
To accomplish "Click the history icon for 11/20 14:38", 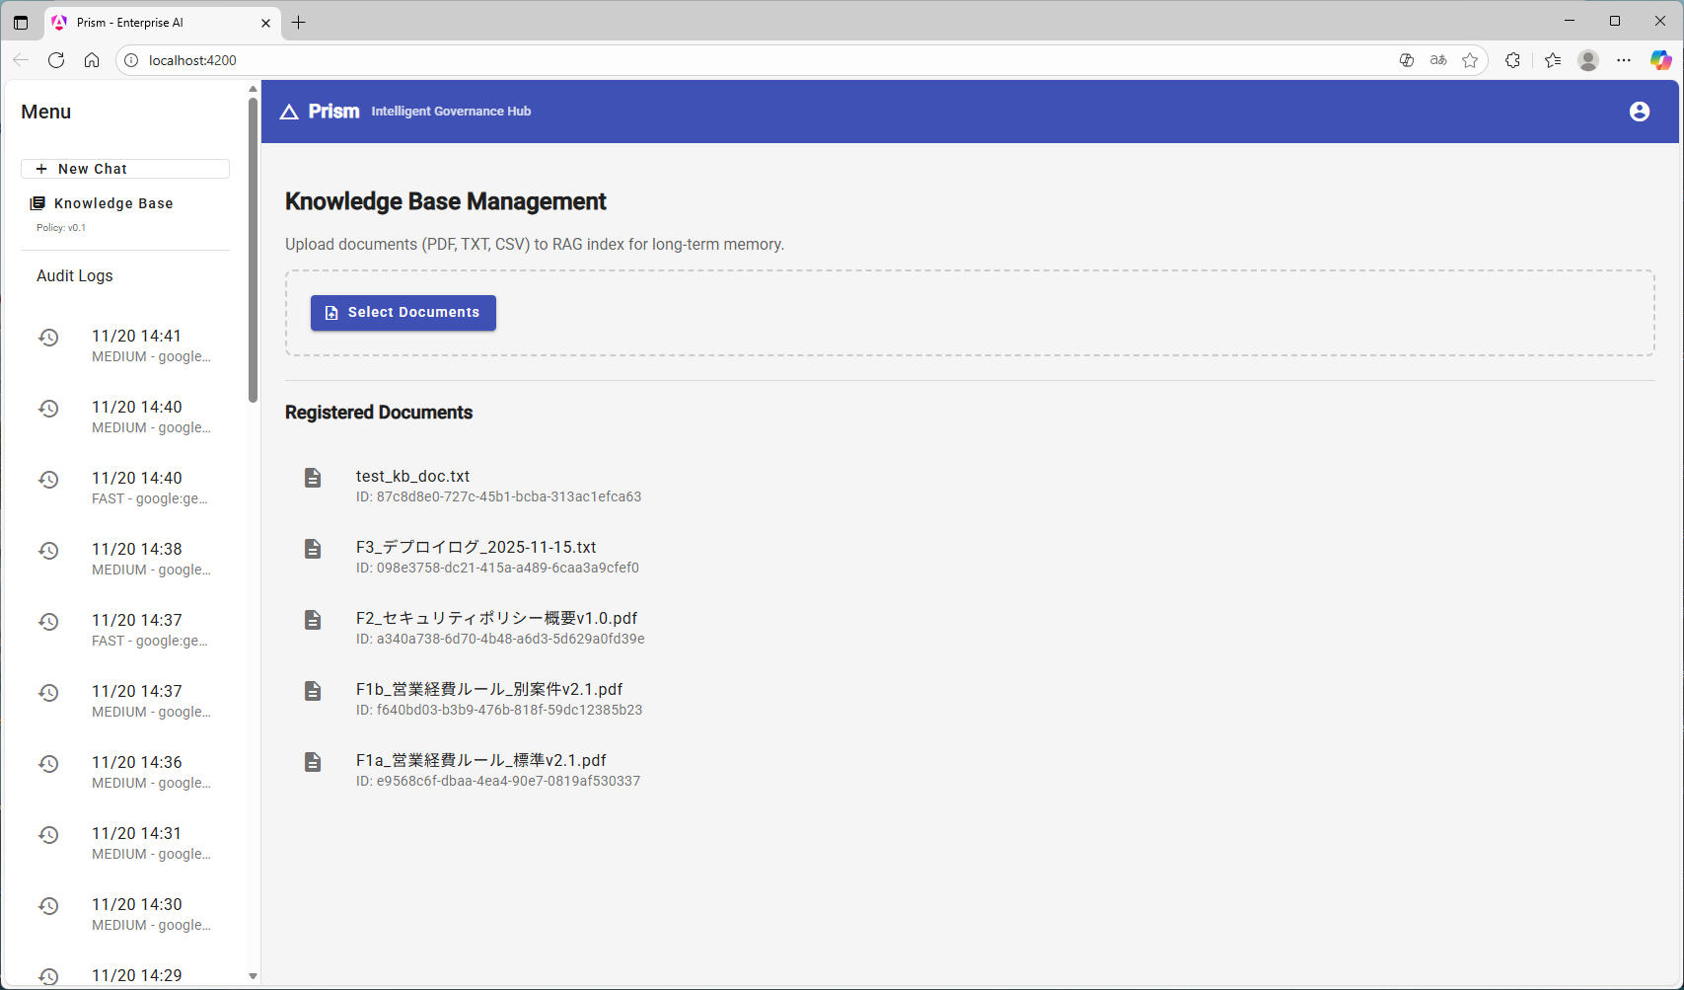I will pyautogui.click(x=48, y=551).
